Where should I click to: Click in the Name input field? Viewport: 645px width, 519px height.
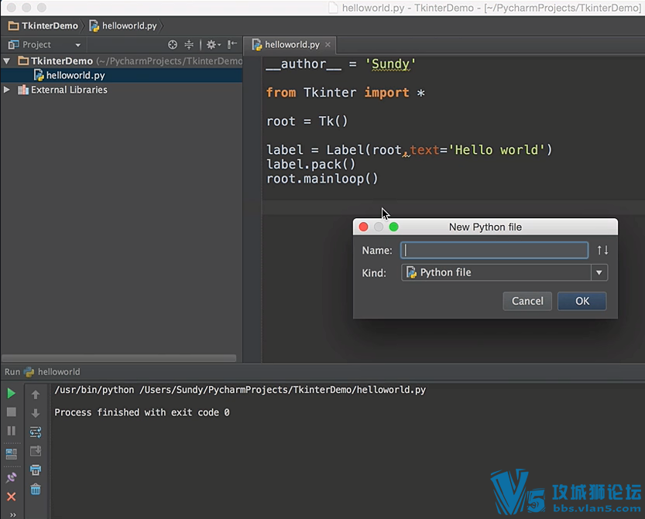point(494,251)
